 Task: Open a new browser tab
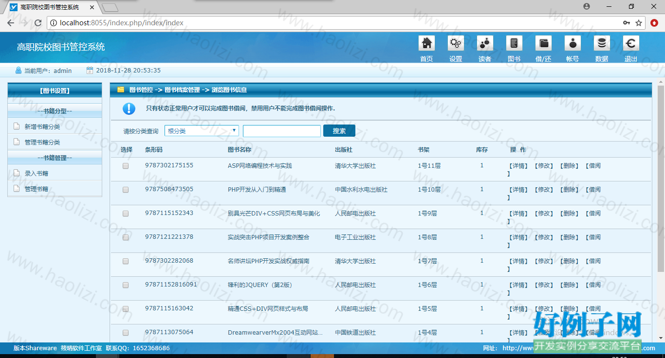pos(110,7)
